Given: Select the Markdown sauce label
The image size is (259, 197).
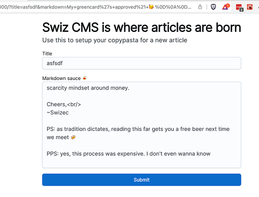Looking at the screenshot, I should click(61, 78).
